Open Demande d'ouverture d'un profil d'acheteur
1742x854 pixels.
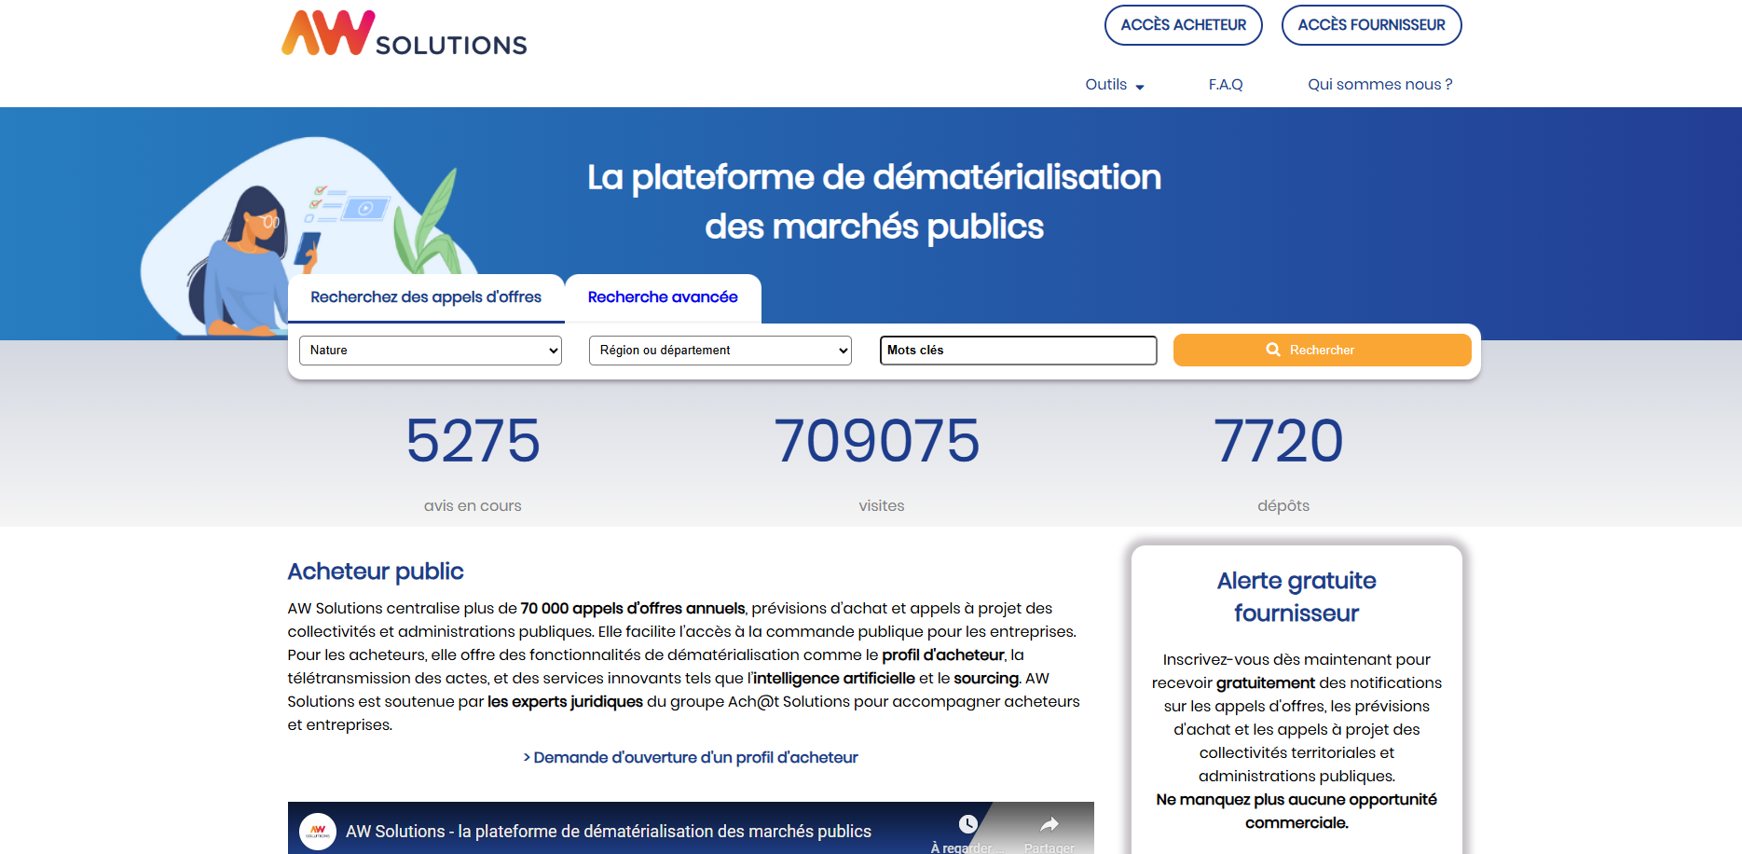[690, 757]
